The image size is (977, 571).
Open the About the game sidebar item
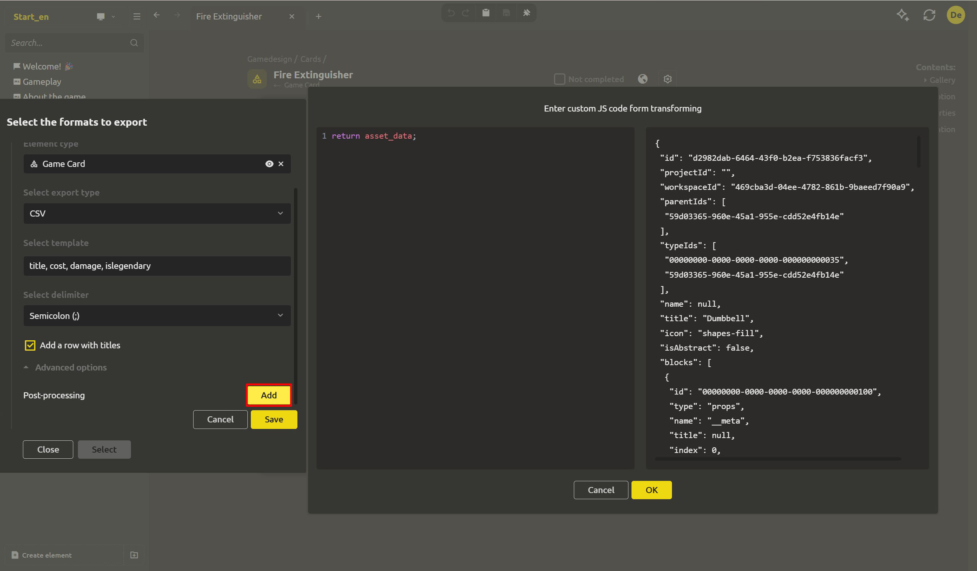[x=49, y=96]
